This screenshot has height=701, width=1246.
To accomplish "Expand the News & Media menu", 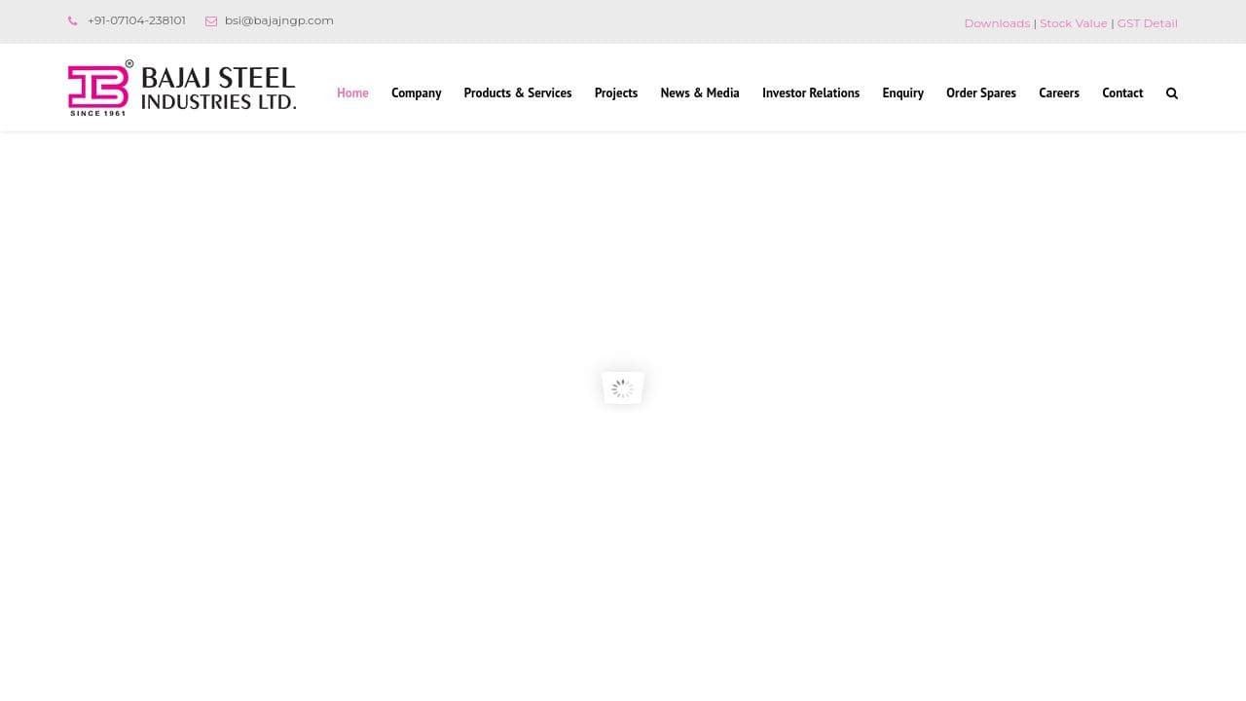I will pos(699,92).
